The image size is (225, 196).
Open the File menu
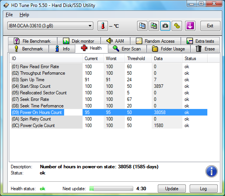pos(9,15)
